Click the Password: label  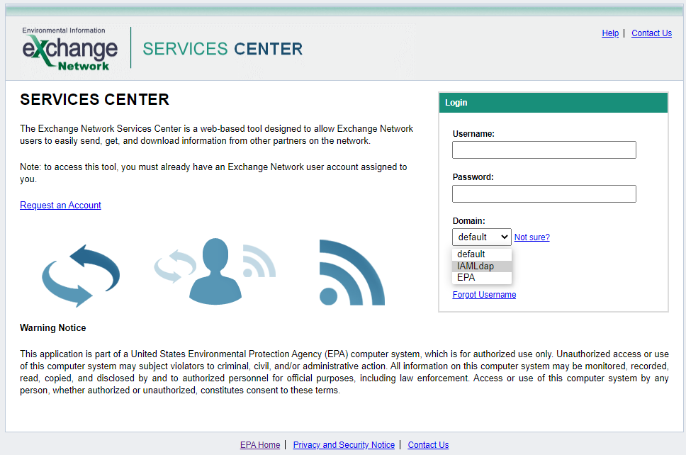(473, 177)
